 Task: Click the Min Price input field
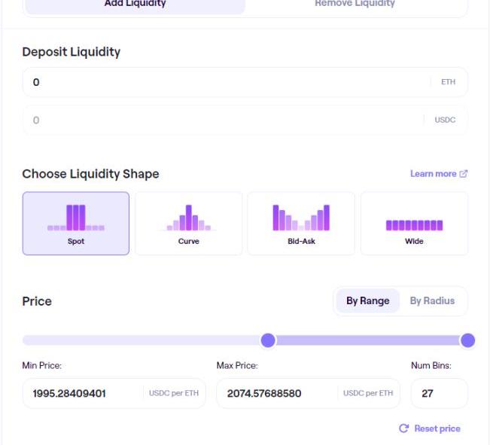[84, 393]
